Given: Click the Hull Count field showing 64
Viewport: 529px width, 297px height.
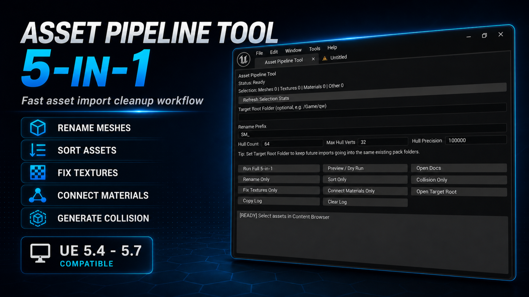Looking at the screenshot, I should tap(292, 144).
